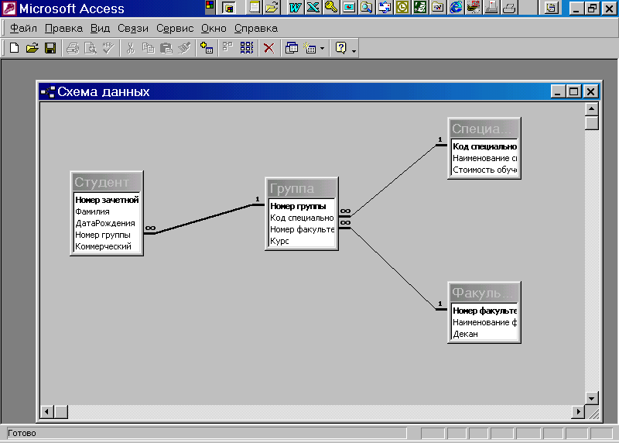The width and height of the screenshot is (619, 443).
Task: Click the New Object table icon
Action: click(x=309, y=48)
